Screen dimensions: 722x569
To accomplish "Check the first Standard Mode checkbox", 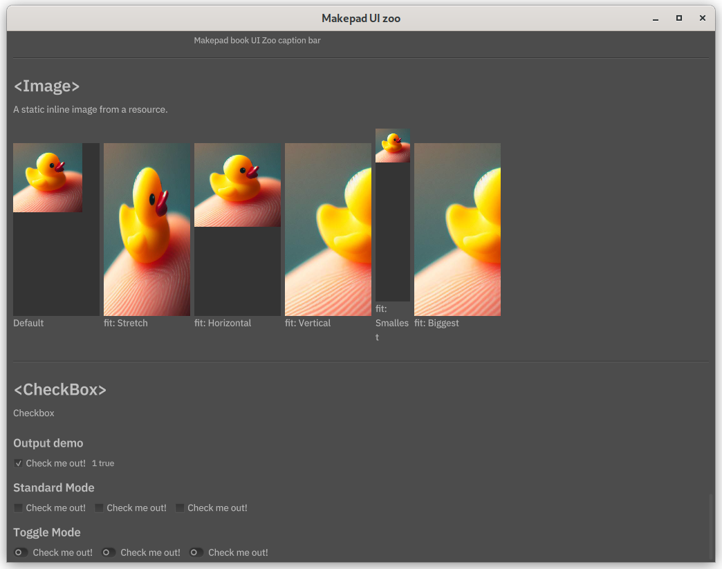I will click(19, 508).
